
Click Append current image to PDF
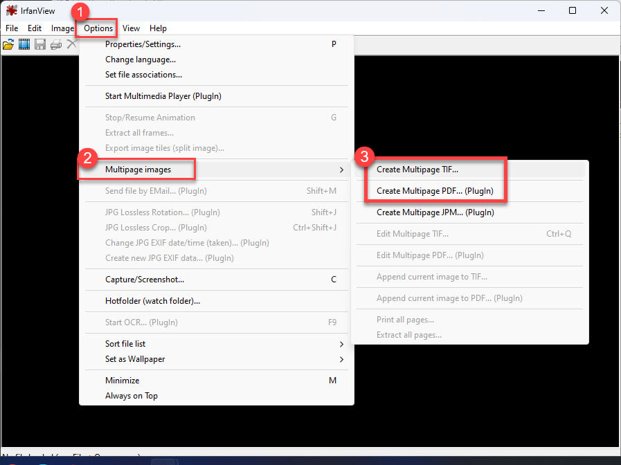pyautogui.click(x=469, y=298)
